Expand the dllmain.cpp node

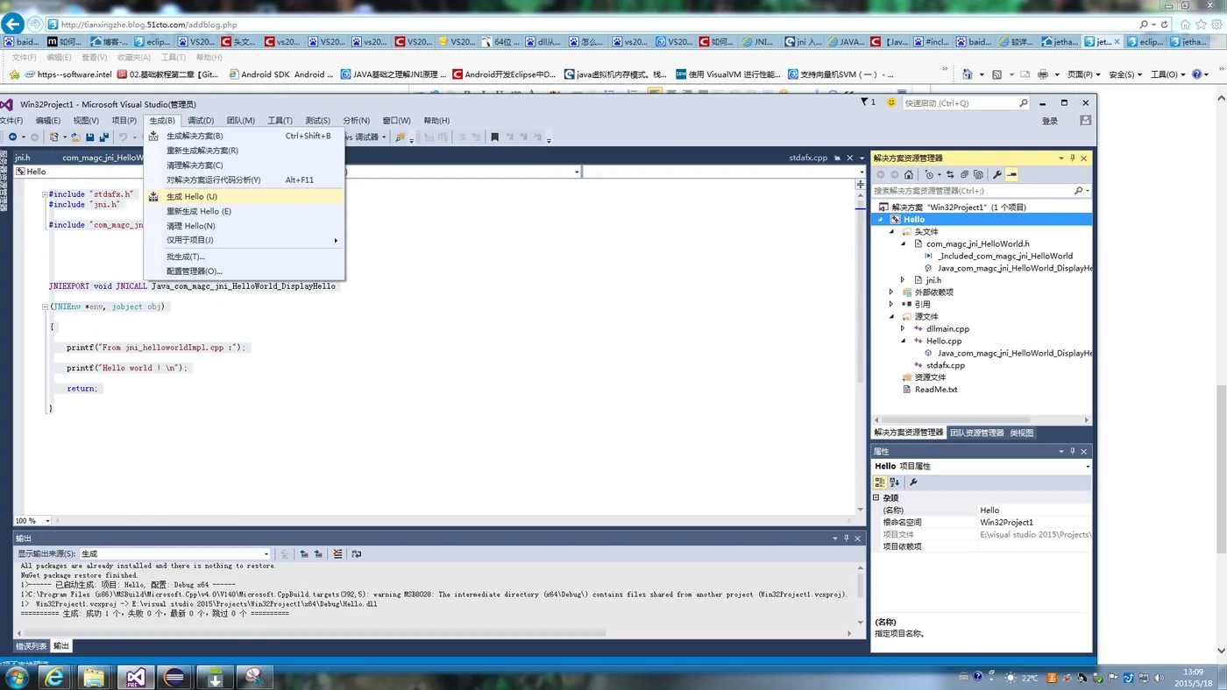pos(904,329)
